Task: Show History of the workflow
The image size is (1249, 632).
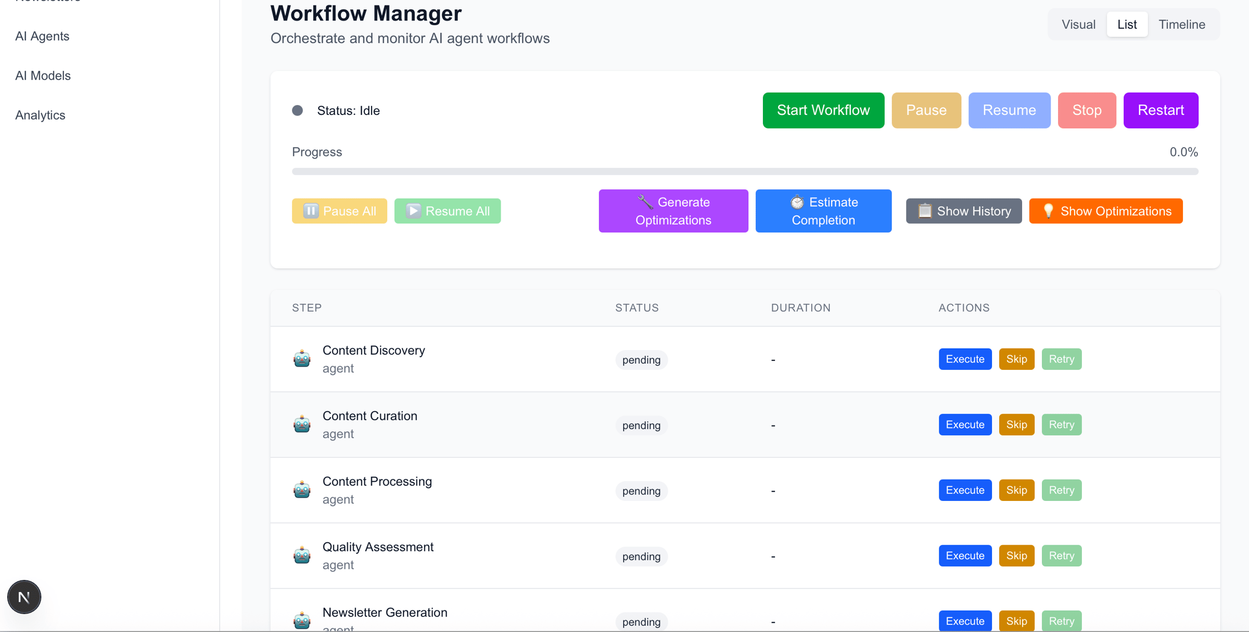Action: [963, 211]
